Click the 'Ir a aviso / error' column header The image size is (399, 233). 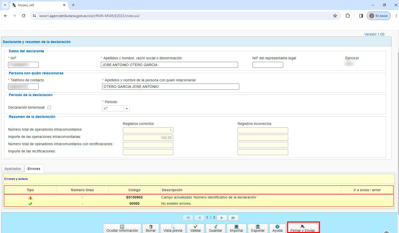pos(367,190)
